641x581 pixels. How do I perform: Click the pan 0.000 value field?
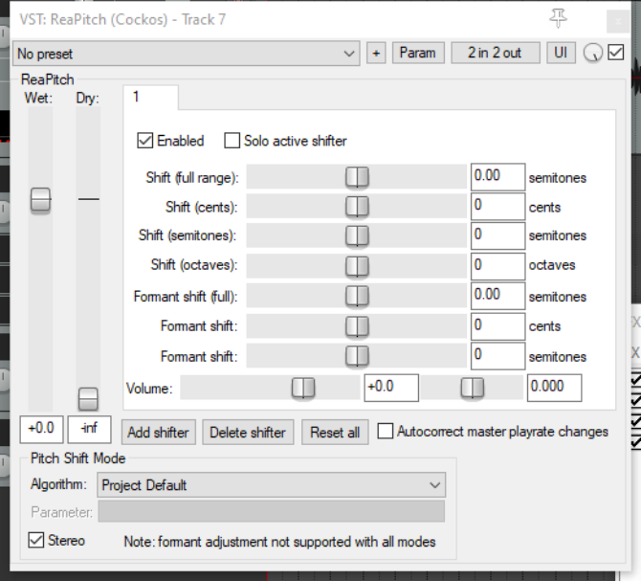554,388
